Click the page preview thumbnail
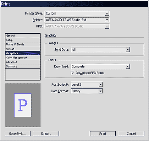Screen dimensions: 149x141 point(23,105)
